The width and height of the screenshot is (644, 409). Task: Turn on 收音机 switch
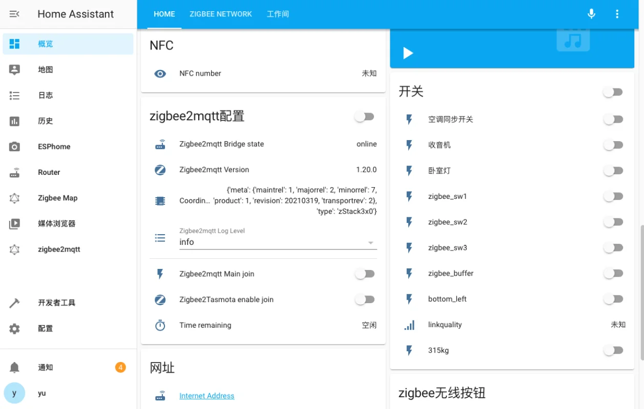tap(613, 145)
